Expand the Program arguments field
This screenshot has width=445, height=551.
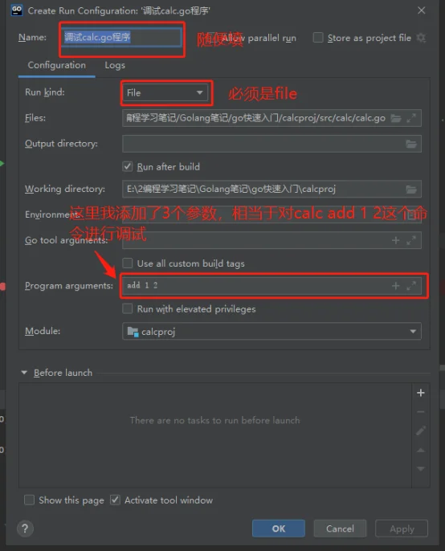pos(411,286)
